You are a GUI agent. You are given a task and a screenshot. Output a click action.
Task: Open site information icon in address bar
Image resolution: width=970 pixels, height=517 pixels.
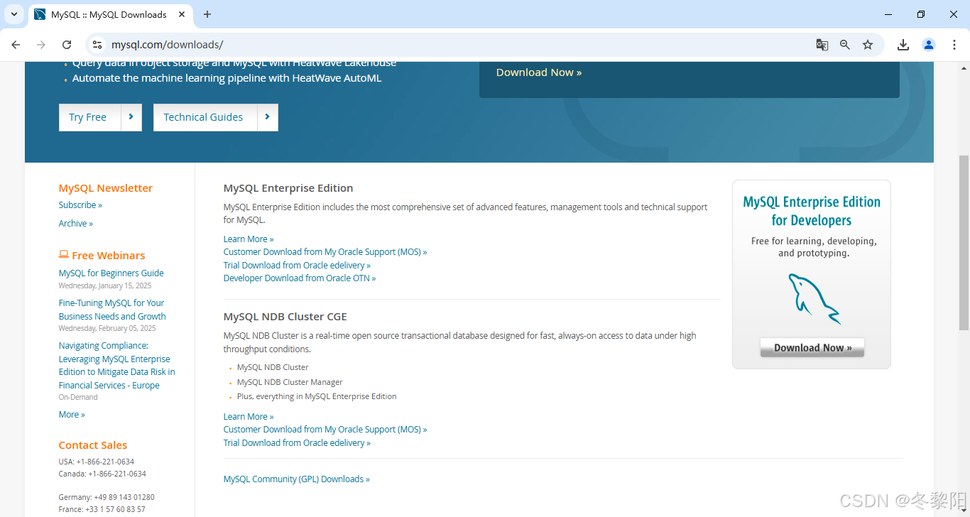[x=97, y=45]
